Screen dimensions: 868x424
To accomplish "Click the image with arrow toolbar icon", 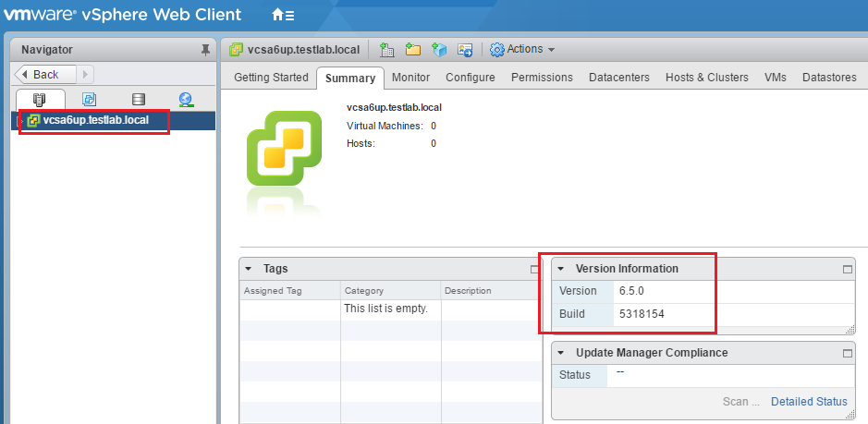I will [x=464, y=50].
